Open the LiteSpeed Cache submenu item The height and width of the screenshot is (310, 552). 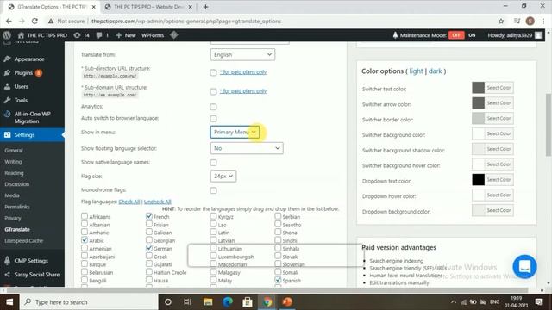pyautogui.click(x=24, y=241)
